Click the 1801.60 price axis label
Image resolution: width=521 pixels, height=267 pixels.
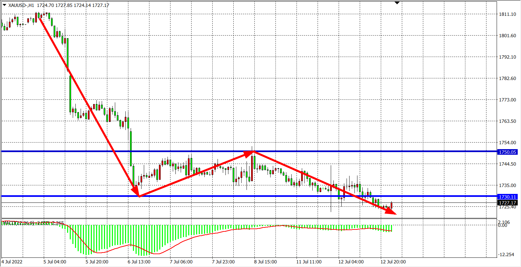pos(507,36)
